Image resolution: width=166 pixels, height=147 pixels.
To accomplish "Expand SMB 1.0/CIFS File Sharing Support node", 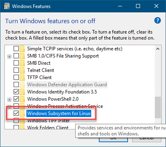I will point(9,56).
